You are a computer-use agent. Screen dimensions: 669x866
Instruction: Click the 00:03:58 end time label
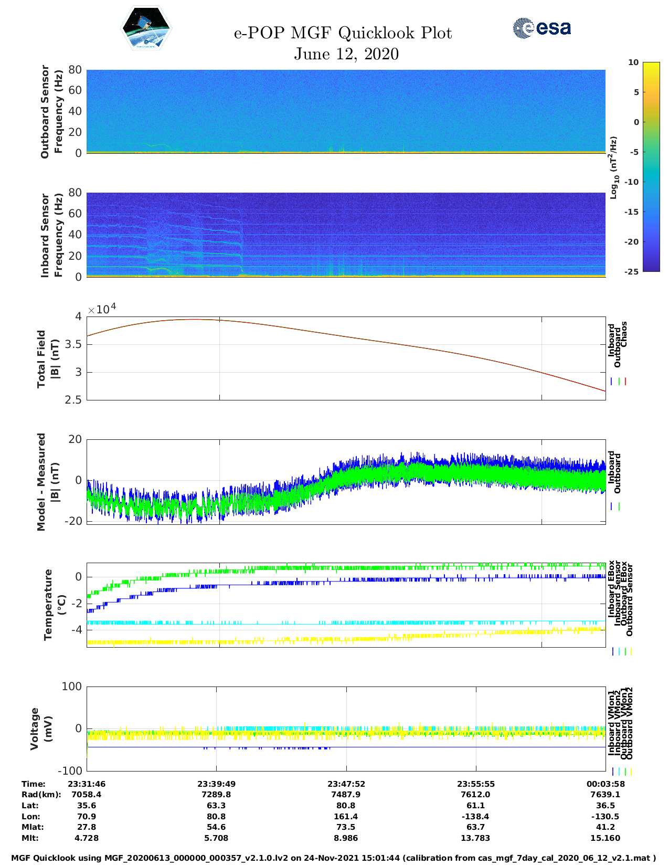[x=605, y=784]
